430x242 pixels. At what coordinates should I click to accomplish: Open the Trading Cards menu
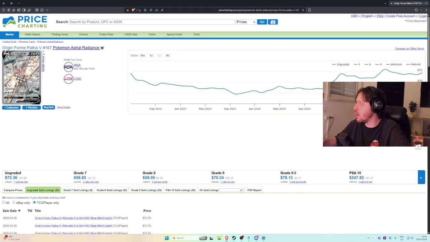(60, 34)
